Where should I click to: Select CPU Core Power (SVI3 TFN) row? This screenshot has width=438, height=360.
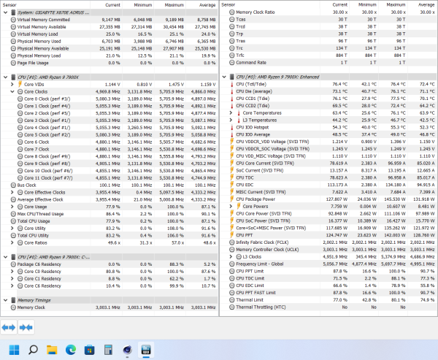(x=328, y=213)
